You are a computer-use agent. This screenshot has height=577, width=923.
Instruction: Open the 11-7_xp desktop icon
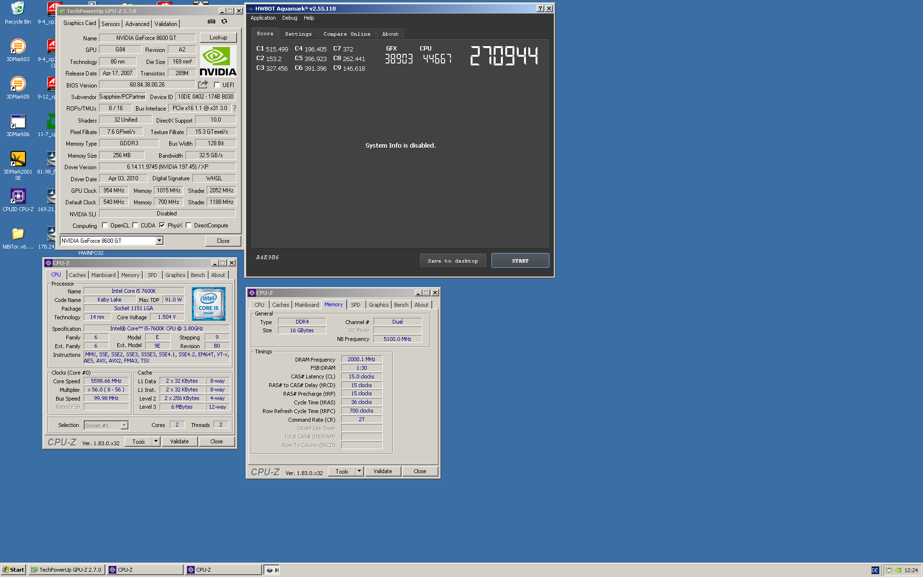point(48,125)
